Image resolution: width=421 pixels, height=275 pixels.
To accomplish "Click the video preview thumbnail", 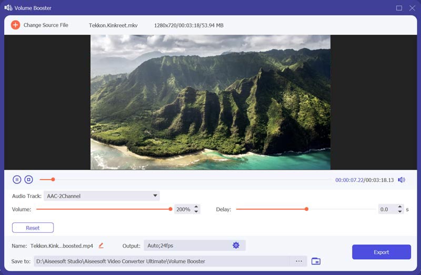I will (x=210, y=102).
